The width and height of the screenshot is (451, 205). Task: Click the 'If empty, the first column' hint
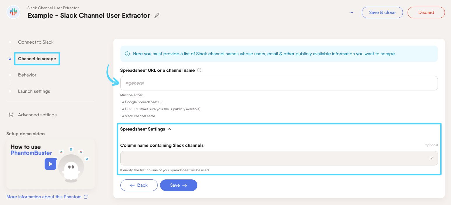click(164, 170)
